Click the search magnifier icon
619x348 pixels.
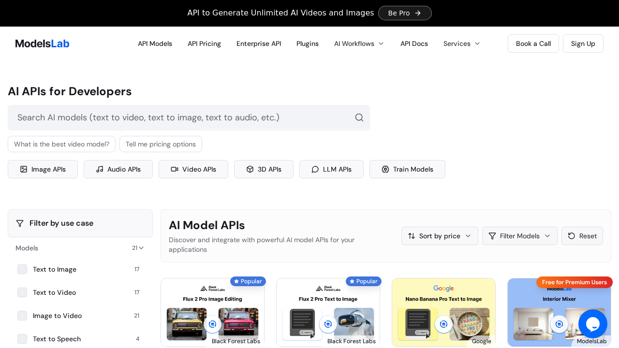359,117
